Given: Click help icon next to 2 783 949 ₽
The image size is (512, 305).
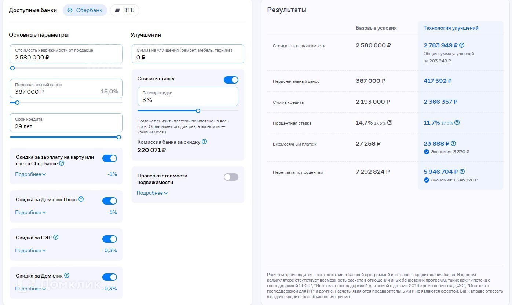Looking at the screenshot, I should point(462,45).
